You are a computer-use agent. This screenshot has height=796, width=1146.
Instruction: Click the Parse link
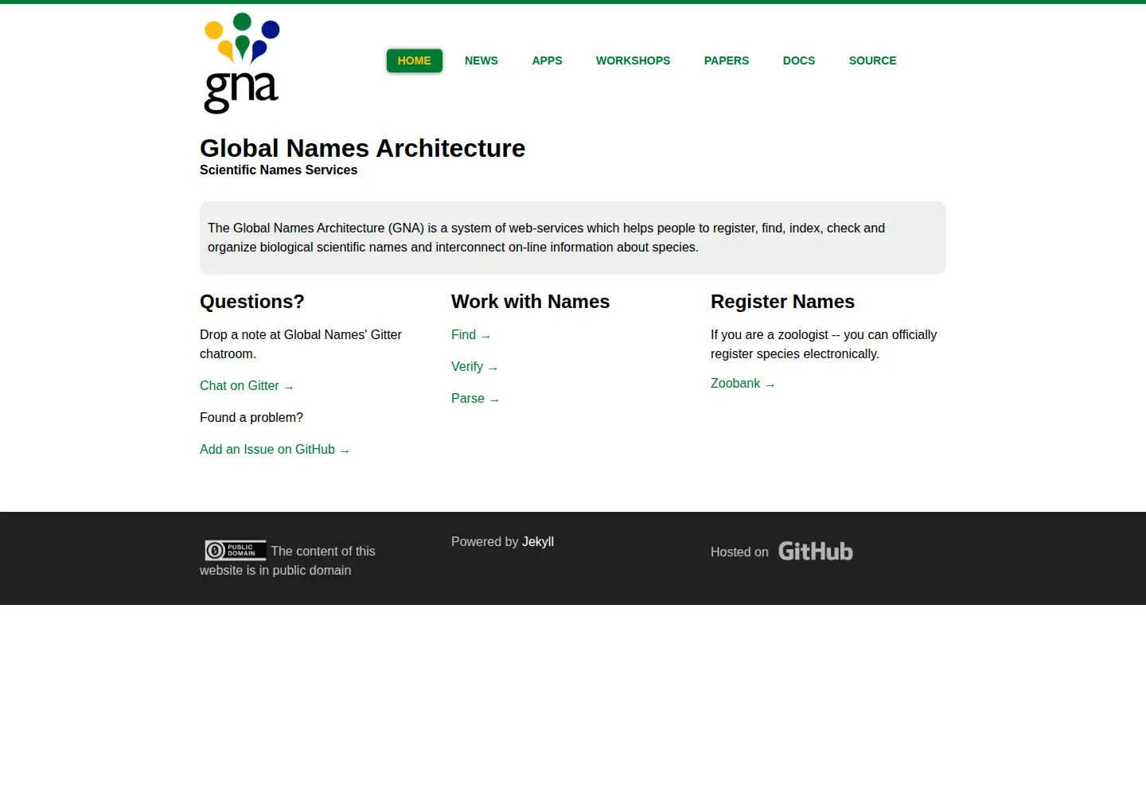coord(475,399)
